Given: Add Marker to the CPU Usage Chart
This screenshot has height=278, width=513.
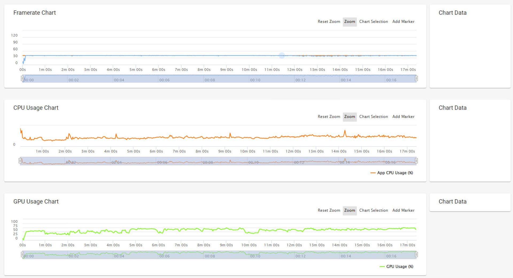Looking at the screenshot, I should tap(403, 117).
